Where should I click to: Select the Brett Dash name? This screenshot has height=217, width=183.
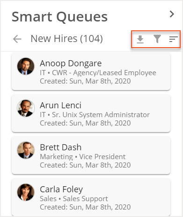pyautogui.click(x=61, y=147)
